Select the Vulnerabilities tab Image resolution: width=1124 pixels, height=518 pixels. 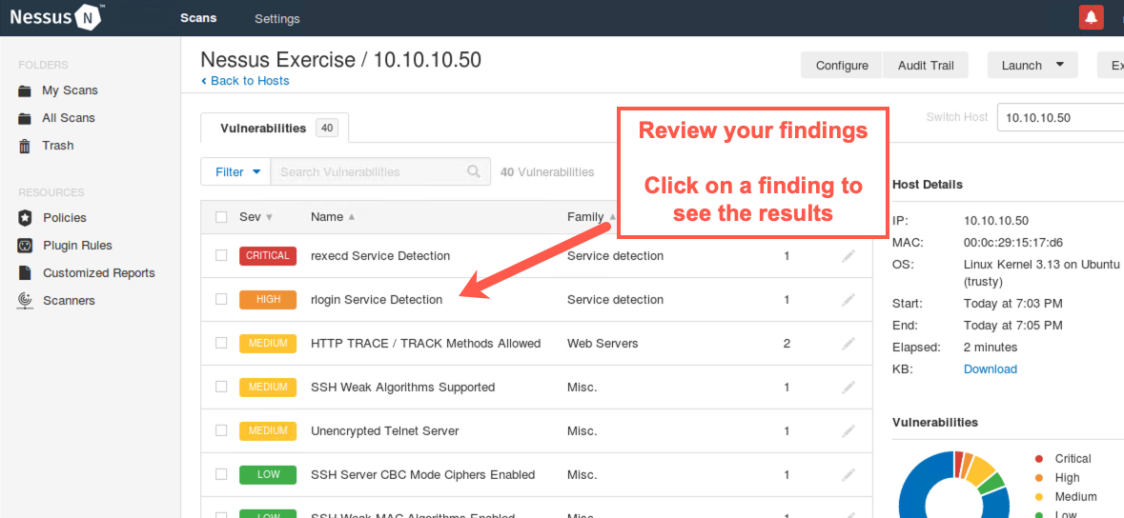[275, 129]
